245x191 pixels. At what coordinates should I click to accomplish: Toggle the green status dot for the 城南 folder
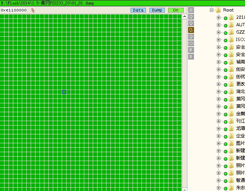pyautogui.click(x=225, y=63)
